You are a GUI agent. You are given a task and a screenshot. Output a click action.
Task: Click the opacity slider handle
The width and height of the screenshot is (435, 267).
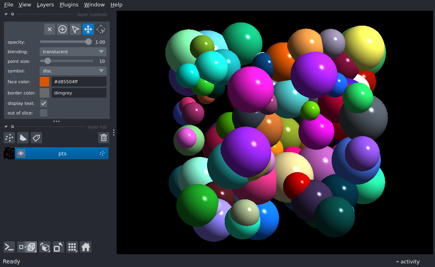[x=88, y=42]
